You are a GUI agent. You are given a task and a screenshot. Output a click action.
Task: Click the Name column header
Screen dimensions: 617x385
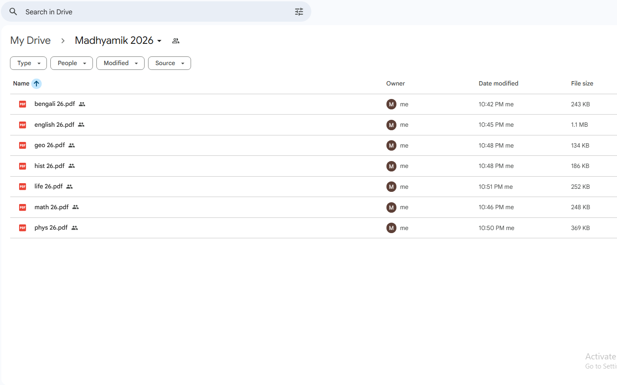21,84
